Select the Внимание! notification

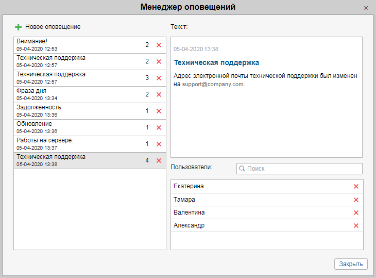click(x=72, y=45)
